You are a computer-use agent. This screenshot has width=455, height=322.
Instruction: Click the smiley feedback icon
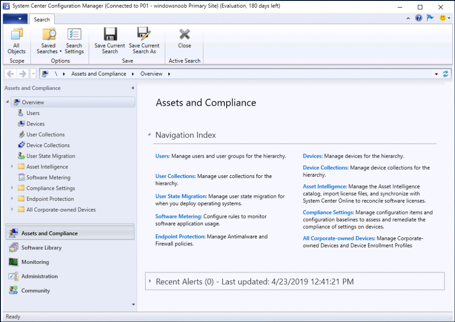pos(443,18)
